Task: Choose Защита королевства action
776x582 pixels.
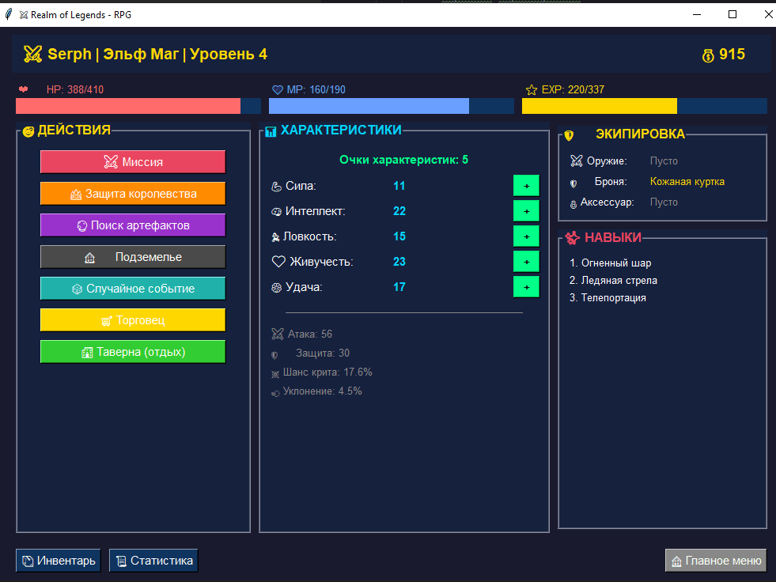Action: (x=133, y=194)
